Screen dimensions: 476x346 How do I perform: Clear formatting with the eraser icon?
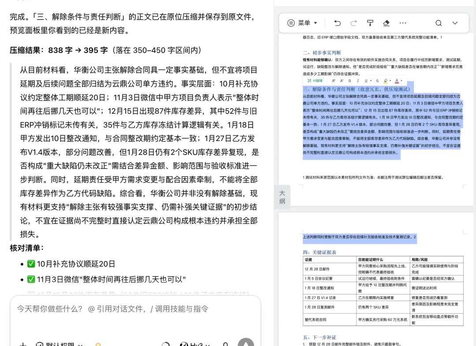[386, 23]
